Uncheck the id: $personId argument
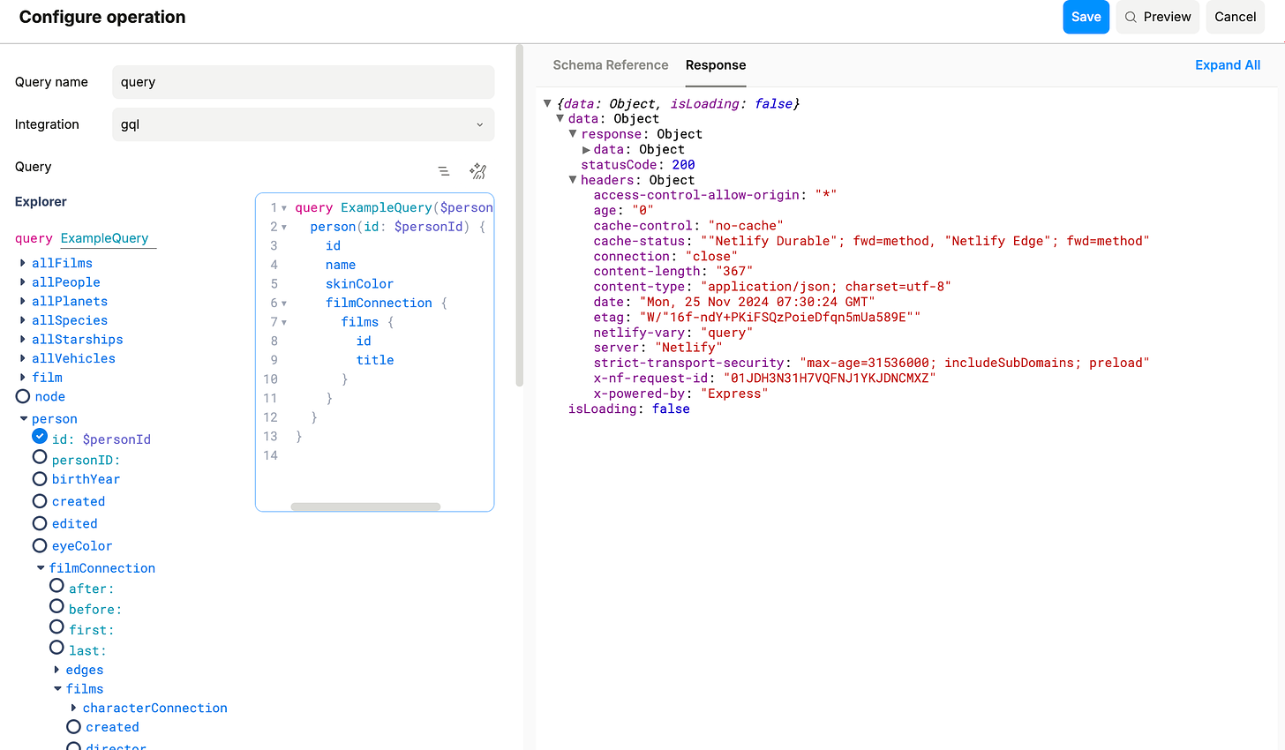This screenshot has height=750, width=1285. click(x=40, y=436)
